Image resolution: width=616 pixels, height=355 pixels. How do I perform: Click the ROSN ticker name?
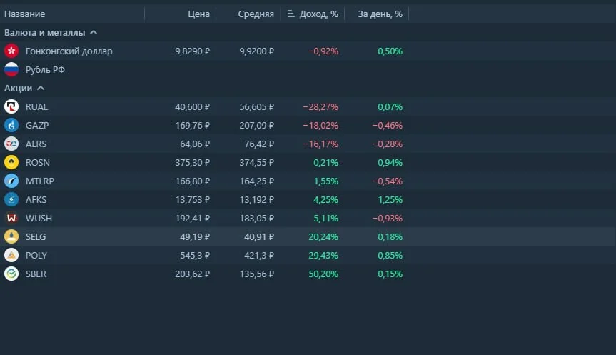(x=38, y=162)
